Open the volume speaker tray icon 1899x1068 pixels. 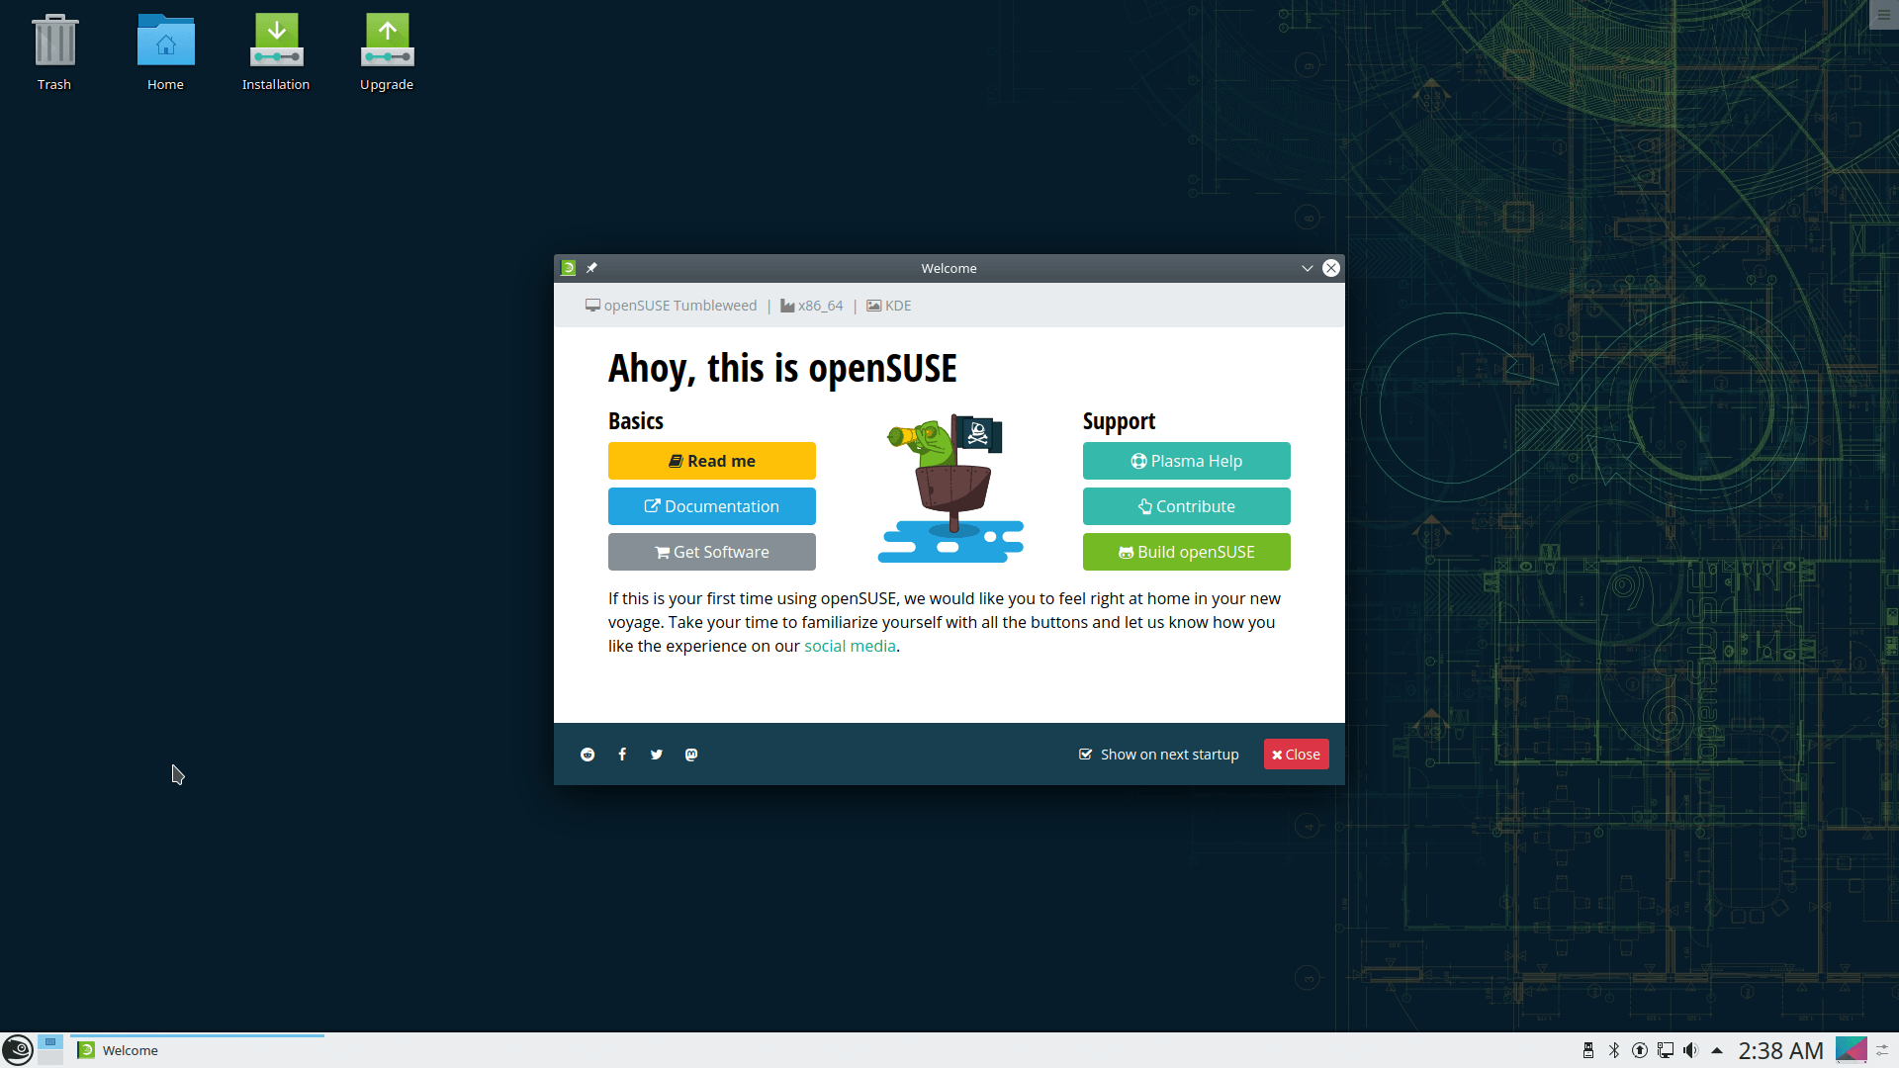coord(1690,1050)
